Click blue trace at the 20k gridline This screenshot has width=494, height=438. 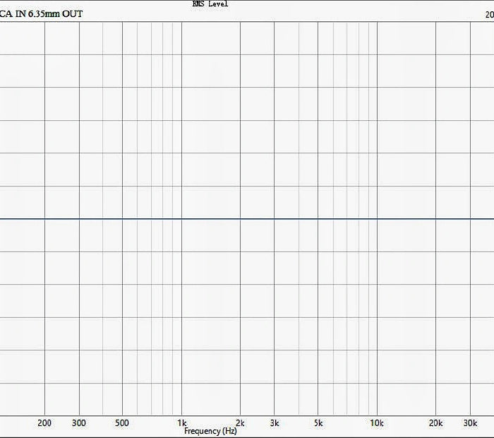(x=435, y=219)
